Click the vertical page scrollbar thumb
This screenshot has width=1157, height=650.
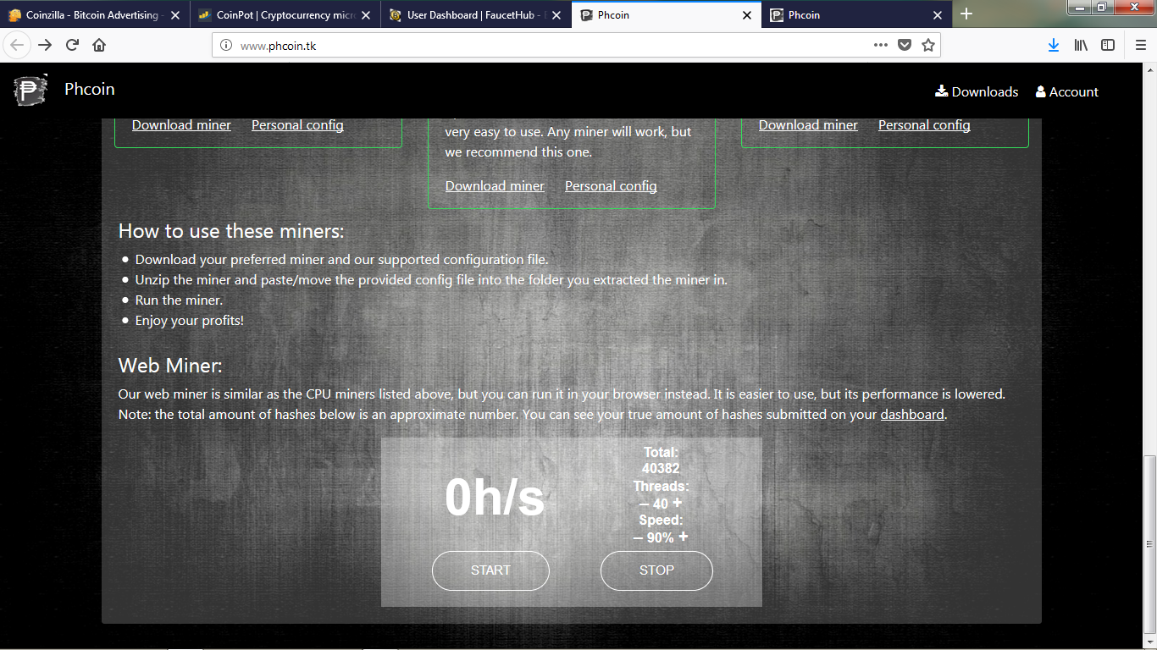pyautogui.click(x=1149, y=543)
